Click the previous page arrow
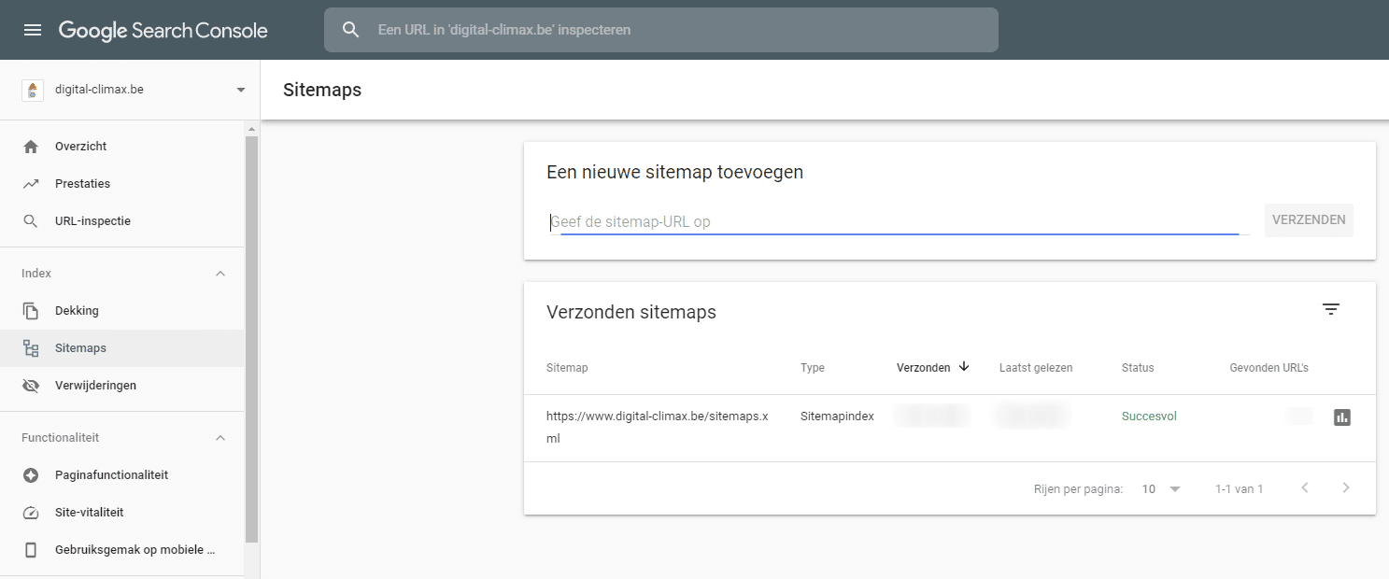1389x579 pixels. tap(1305, 487)
